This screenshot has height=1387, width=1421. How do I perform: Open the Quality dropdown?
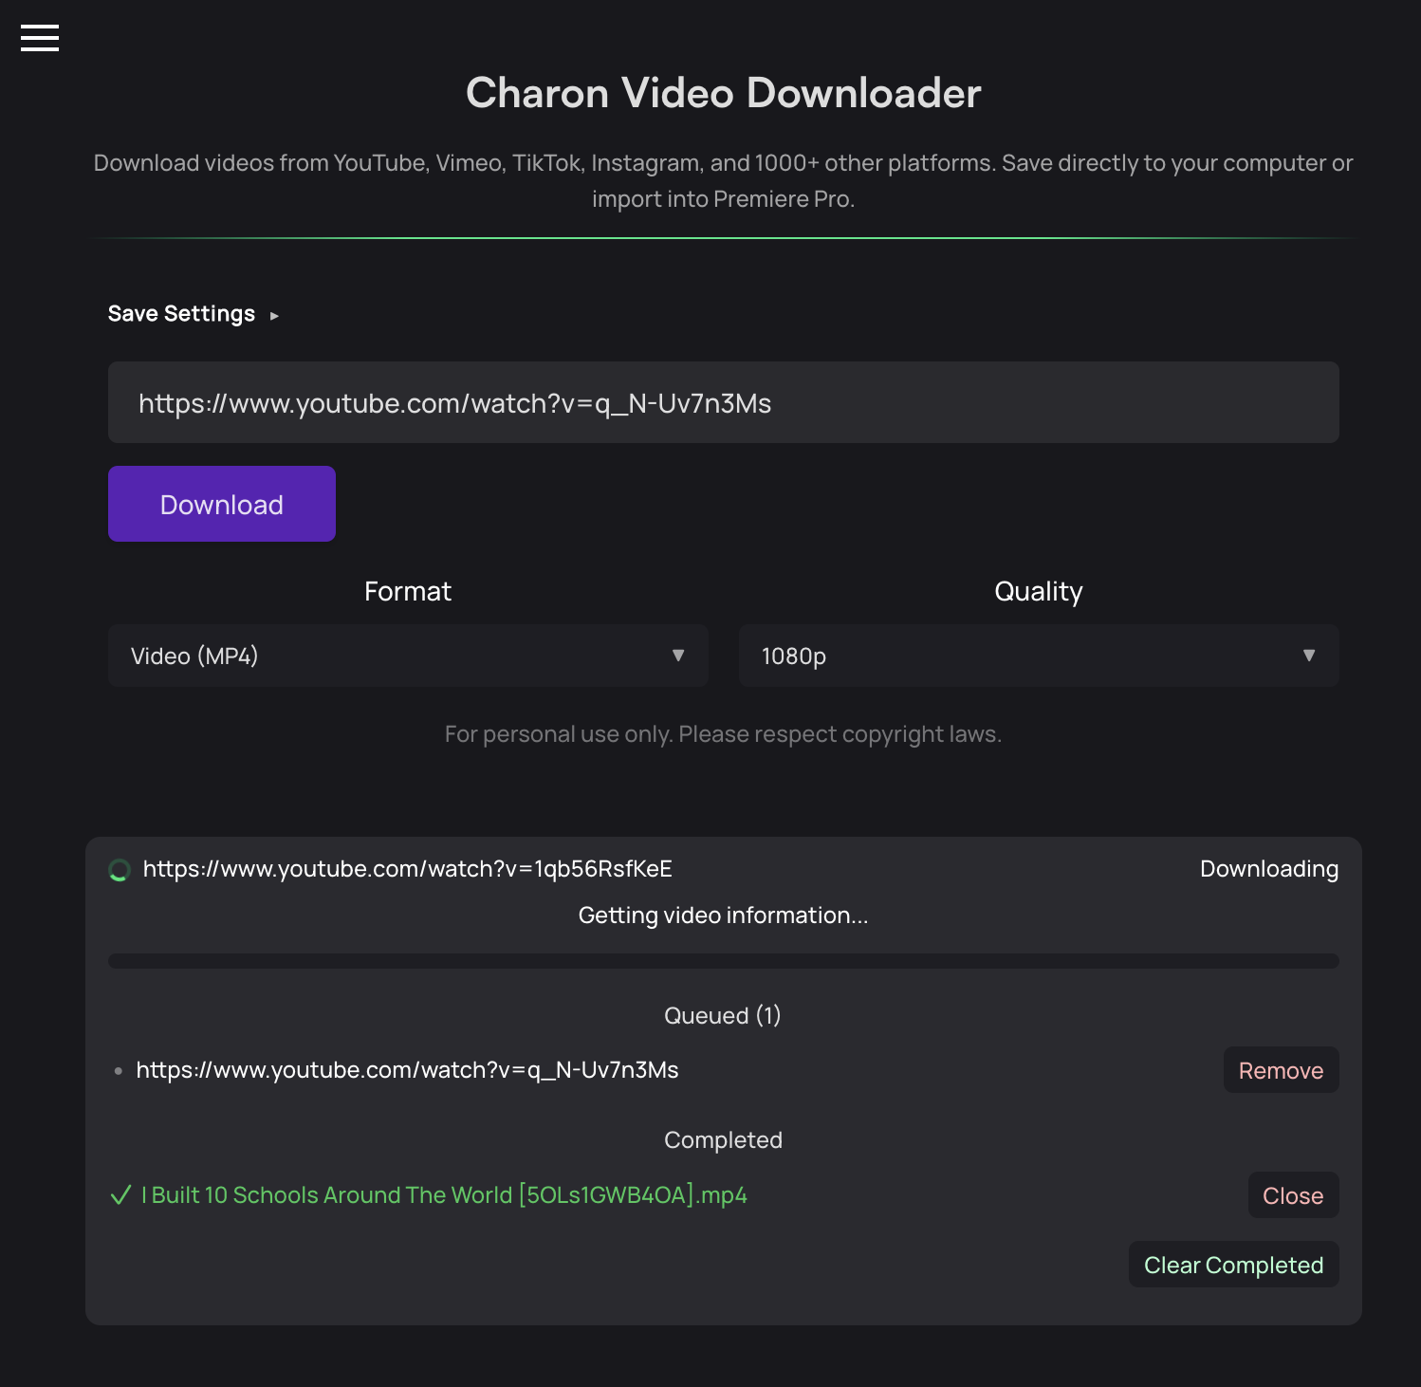click(1038, 656)
